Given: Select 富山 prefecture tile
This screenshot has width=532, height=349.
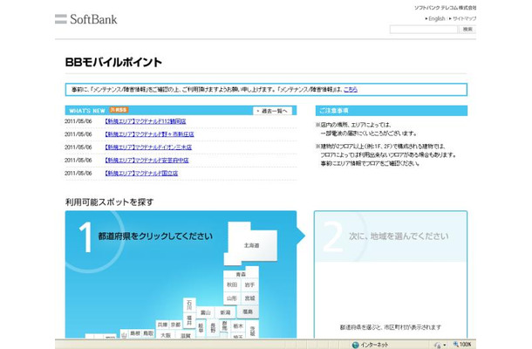Looking at the screenshot, I should [x=205, y=312].
